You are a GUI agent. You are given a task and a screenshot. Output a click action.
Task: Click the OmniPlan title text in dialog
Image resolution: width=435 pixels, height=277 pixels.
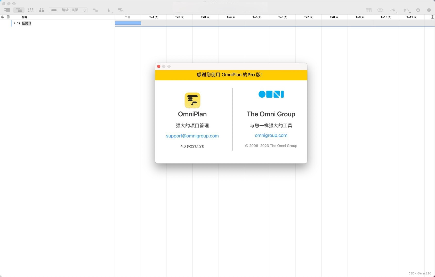[192, 114]
